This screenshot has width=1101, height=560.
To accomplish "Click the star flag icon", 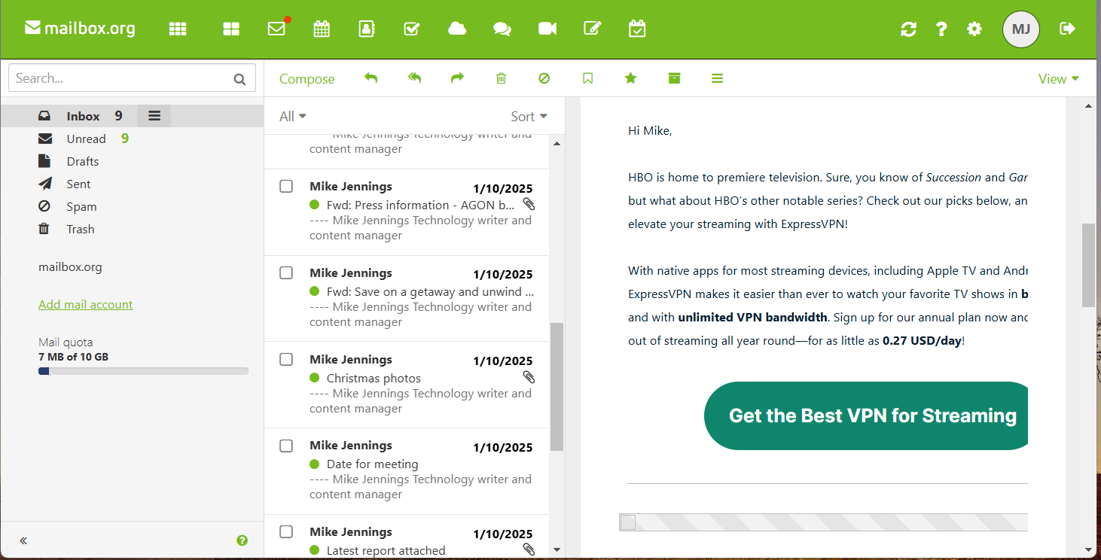I will 630,78.
